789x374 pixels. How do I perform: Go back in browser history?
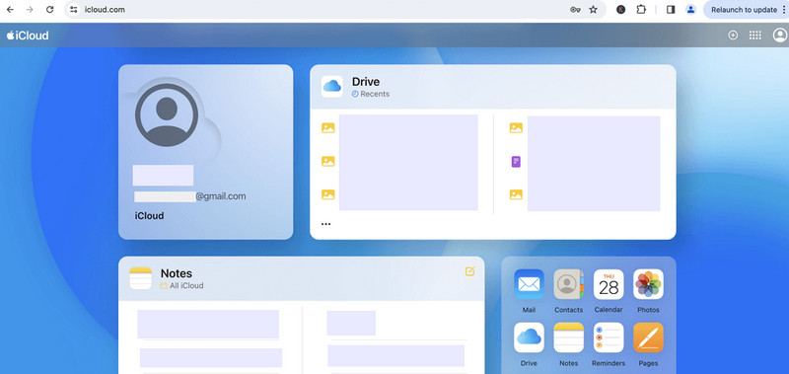pyautogui.click(x=10, y=10)
